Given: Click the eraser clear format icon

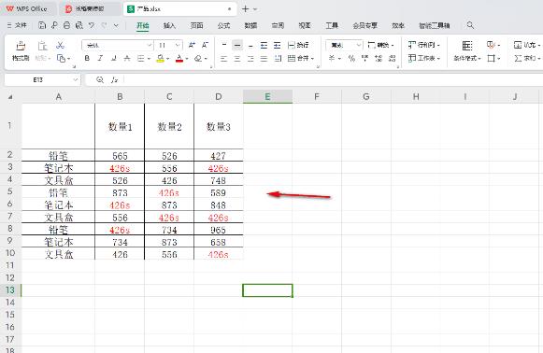Looking at the screenshot, I should pos(198,59).
